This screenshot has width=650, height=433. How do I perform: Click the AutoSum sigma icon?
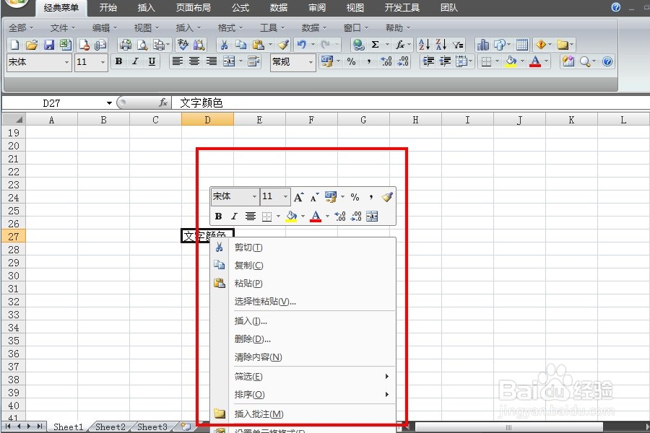(x=375, y=44)
